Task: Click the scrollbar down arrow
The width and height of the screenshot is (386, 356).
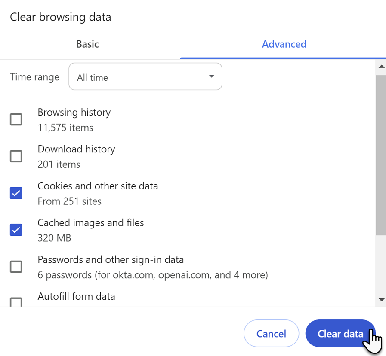Action: click(x=381, y=300)
